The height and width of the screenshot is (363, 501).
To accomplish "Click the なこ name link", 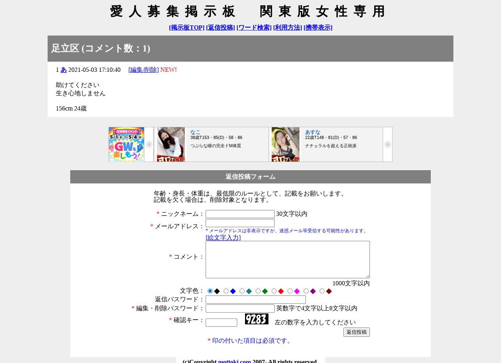I will [x=195, y=132].
